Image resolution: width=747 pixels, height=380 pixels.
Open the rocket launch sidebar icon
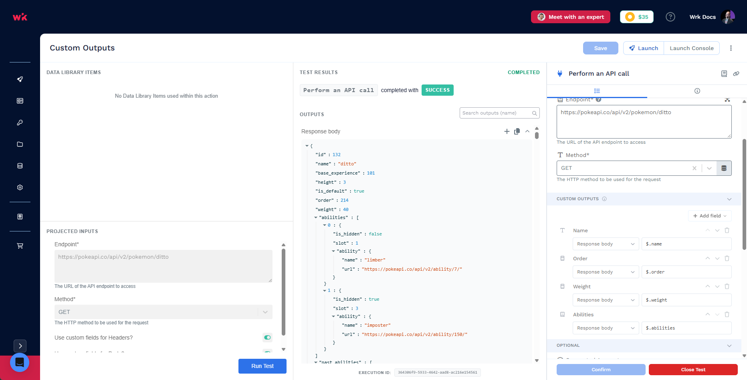point(20,79)
